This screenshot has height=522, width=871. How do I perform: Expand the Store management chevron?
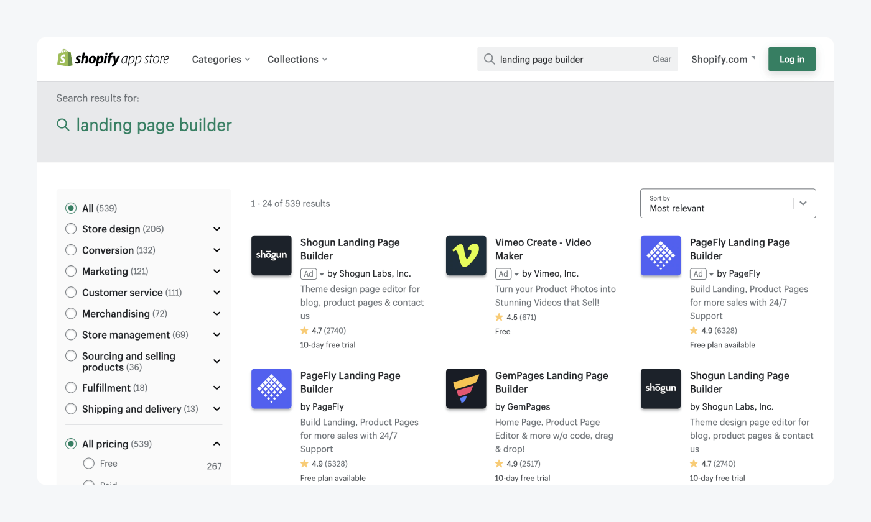coord(217,335)
